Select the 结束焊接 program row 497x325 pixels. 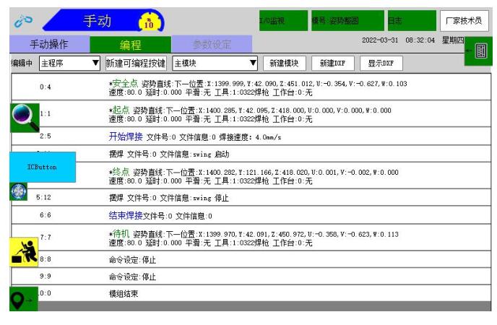coord(251,215)
